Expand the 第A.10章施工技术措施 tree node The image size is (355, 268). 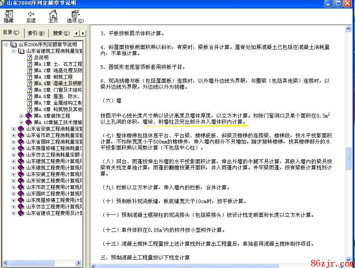(x=21, y=122)
